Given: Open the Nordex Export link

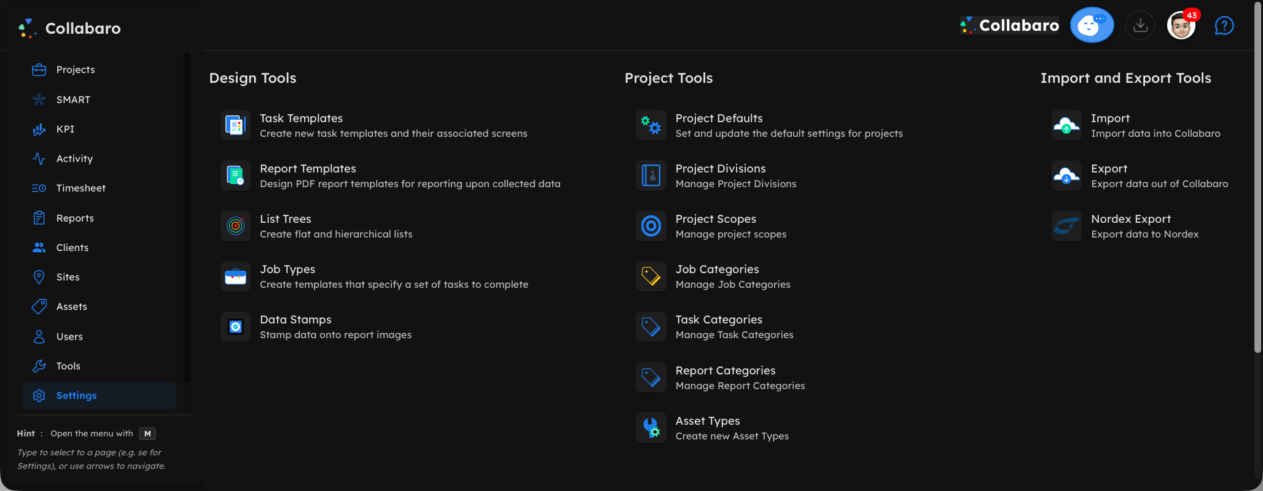Looking at the screenshot, I should click(1131, 219).
